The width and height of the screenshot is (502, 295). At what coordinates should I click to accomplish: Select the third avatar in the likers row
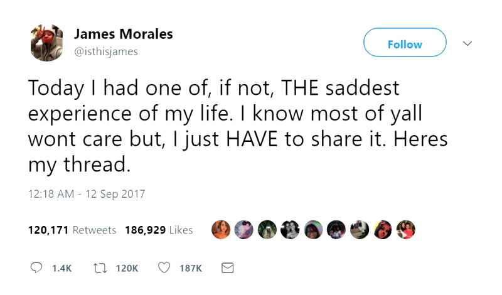(x=267, y=230)
